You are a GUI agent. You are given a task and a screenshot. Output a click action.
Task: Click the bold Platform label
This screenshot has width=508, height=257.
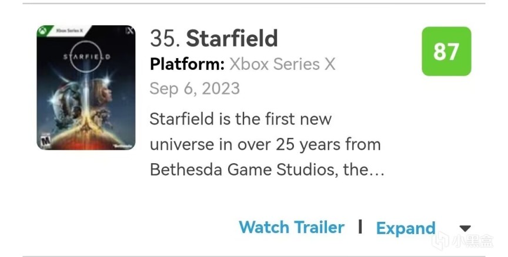pos(187,64)
